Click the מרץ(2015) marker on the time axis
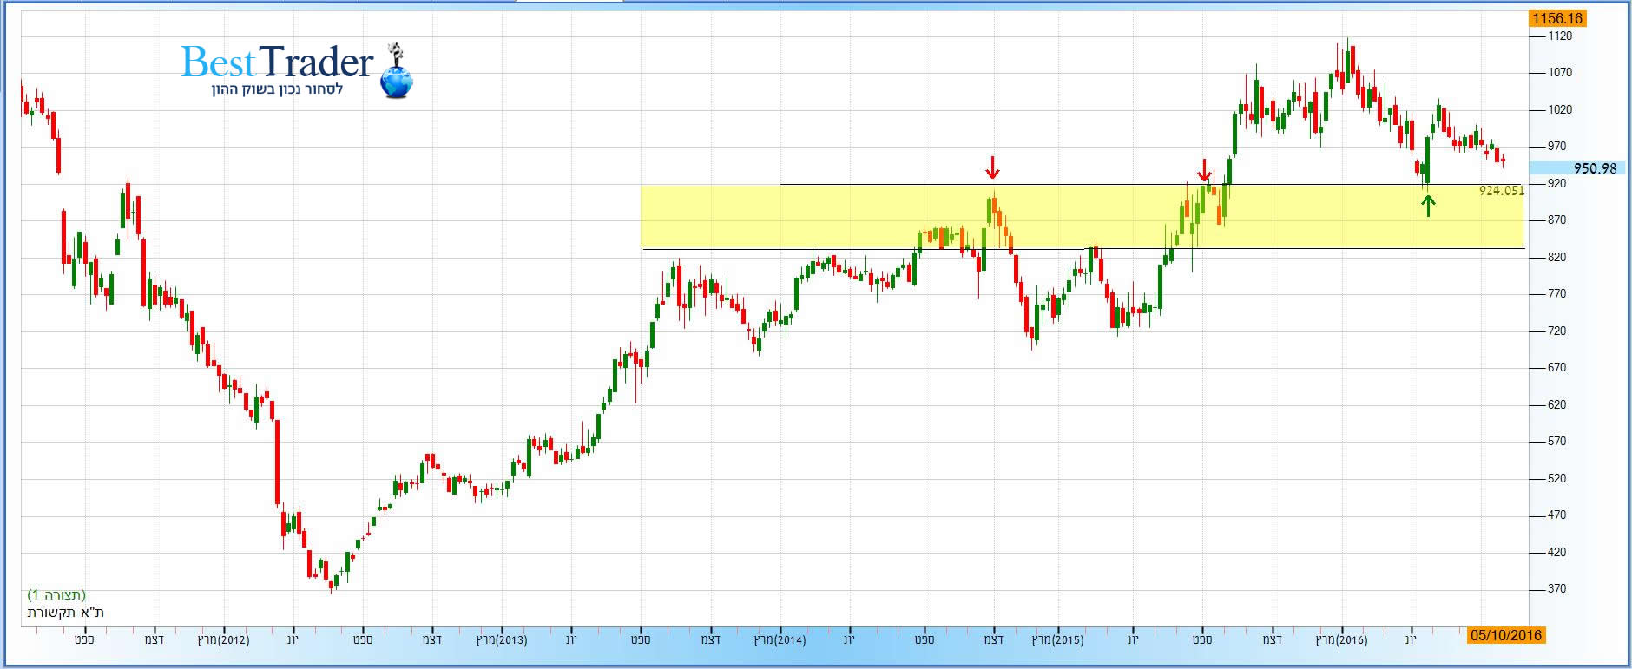Image resolution: width=1632 pixels, height=669 pixels. [1058, 640]
